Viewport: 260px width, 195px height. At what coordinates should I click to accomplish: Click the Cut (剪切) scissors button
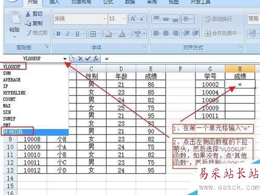click(34, 14)
